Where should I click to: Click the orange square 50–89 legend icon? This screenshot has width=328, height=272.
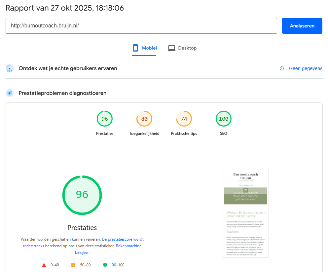coord(73,265)
